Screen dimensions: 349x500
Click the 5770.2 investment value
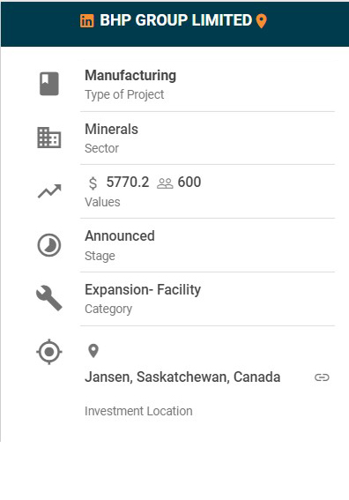tap(128, 183)
